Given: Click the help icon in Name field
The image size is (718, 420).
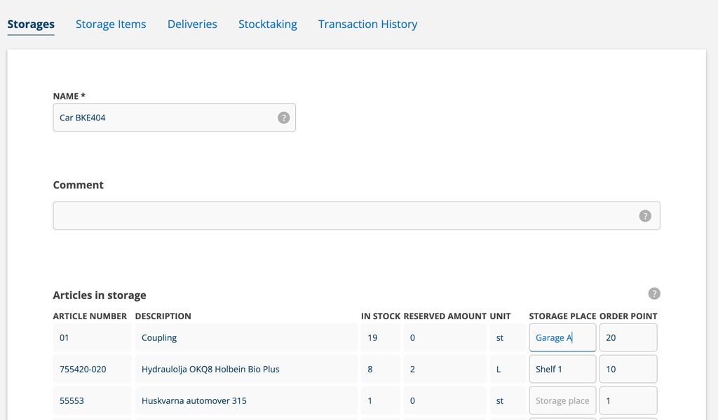Looking at the screenshot, I should pyautogui.click(x=283, y=118).
